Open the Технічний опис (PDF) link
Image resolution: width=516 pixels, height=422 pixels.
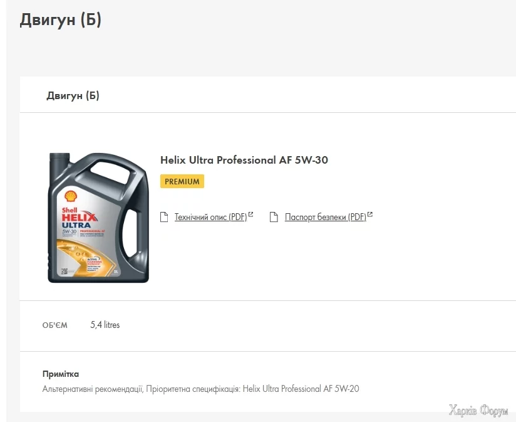[210, 218]
